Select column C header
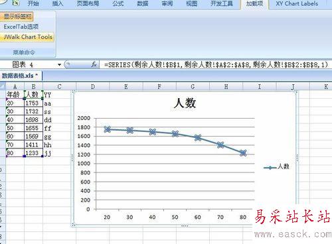 pyautogui.click(x=59, y=86)
